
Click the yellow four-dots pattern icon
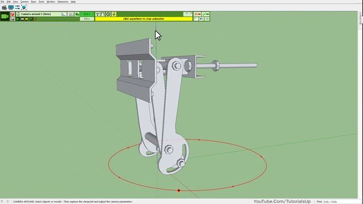click(114, 14)
